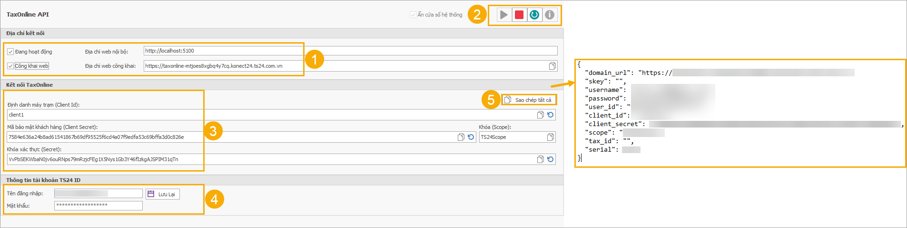This screenshot has width=907, height=228.
Task: Focus the internal web address field
Action: (x=350, y=51)
